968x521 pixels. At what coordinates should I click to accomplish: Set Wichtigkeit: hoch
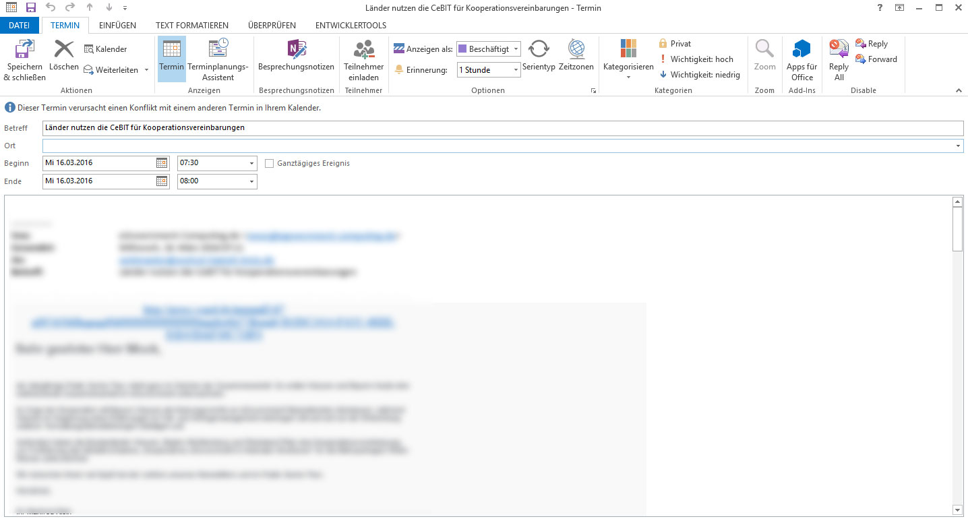(696, 59)
